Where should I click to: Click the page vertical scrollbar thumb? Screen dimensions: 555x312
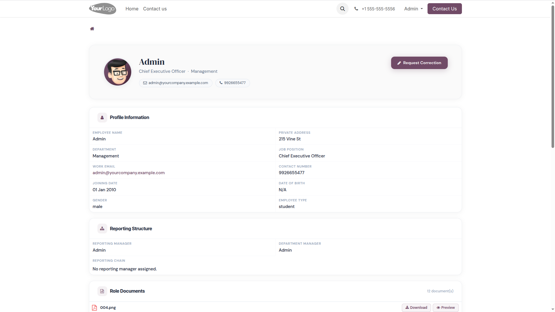point(553,77)
